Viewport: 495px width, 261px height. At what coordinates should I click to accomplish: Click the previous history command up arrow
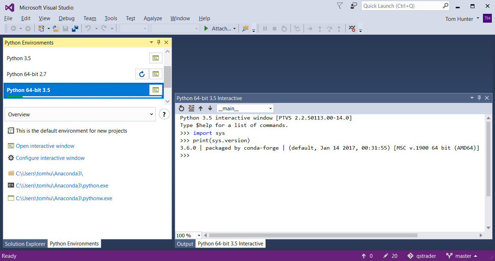tap(201, 108)
